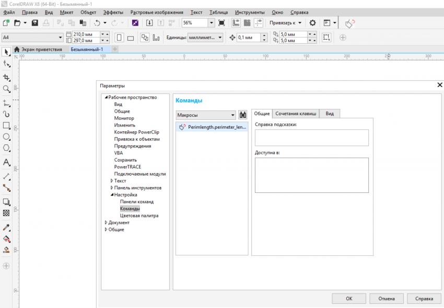Screen dimensions: 444x308
Task: Select the Rectangle tool
Action: coord(6,126)
